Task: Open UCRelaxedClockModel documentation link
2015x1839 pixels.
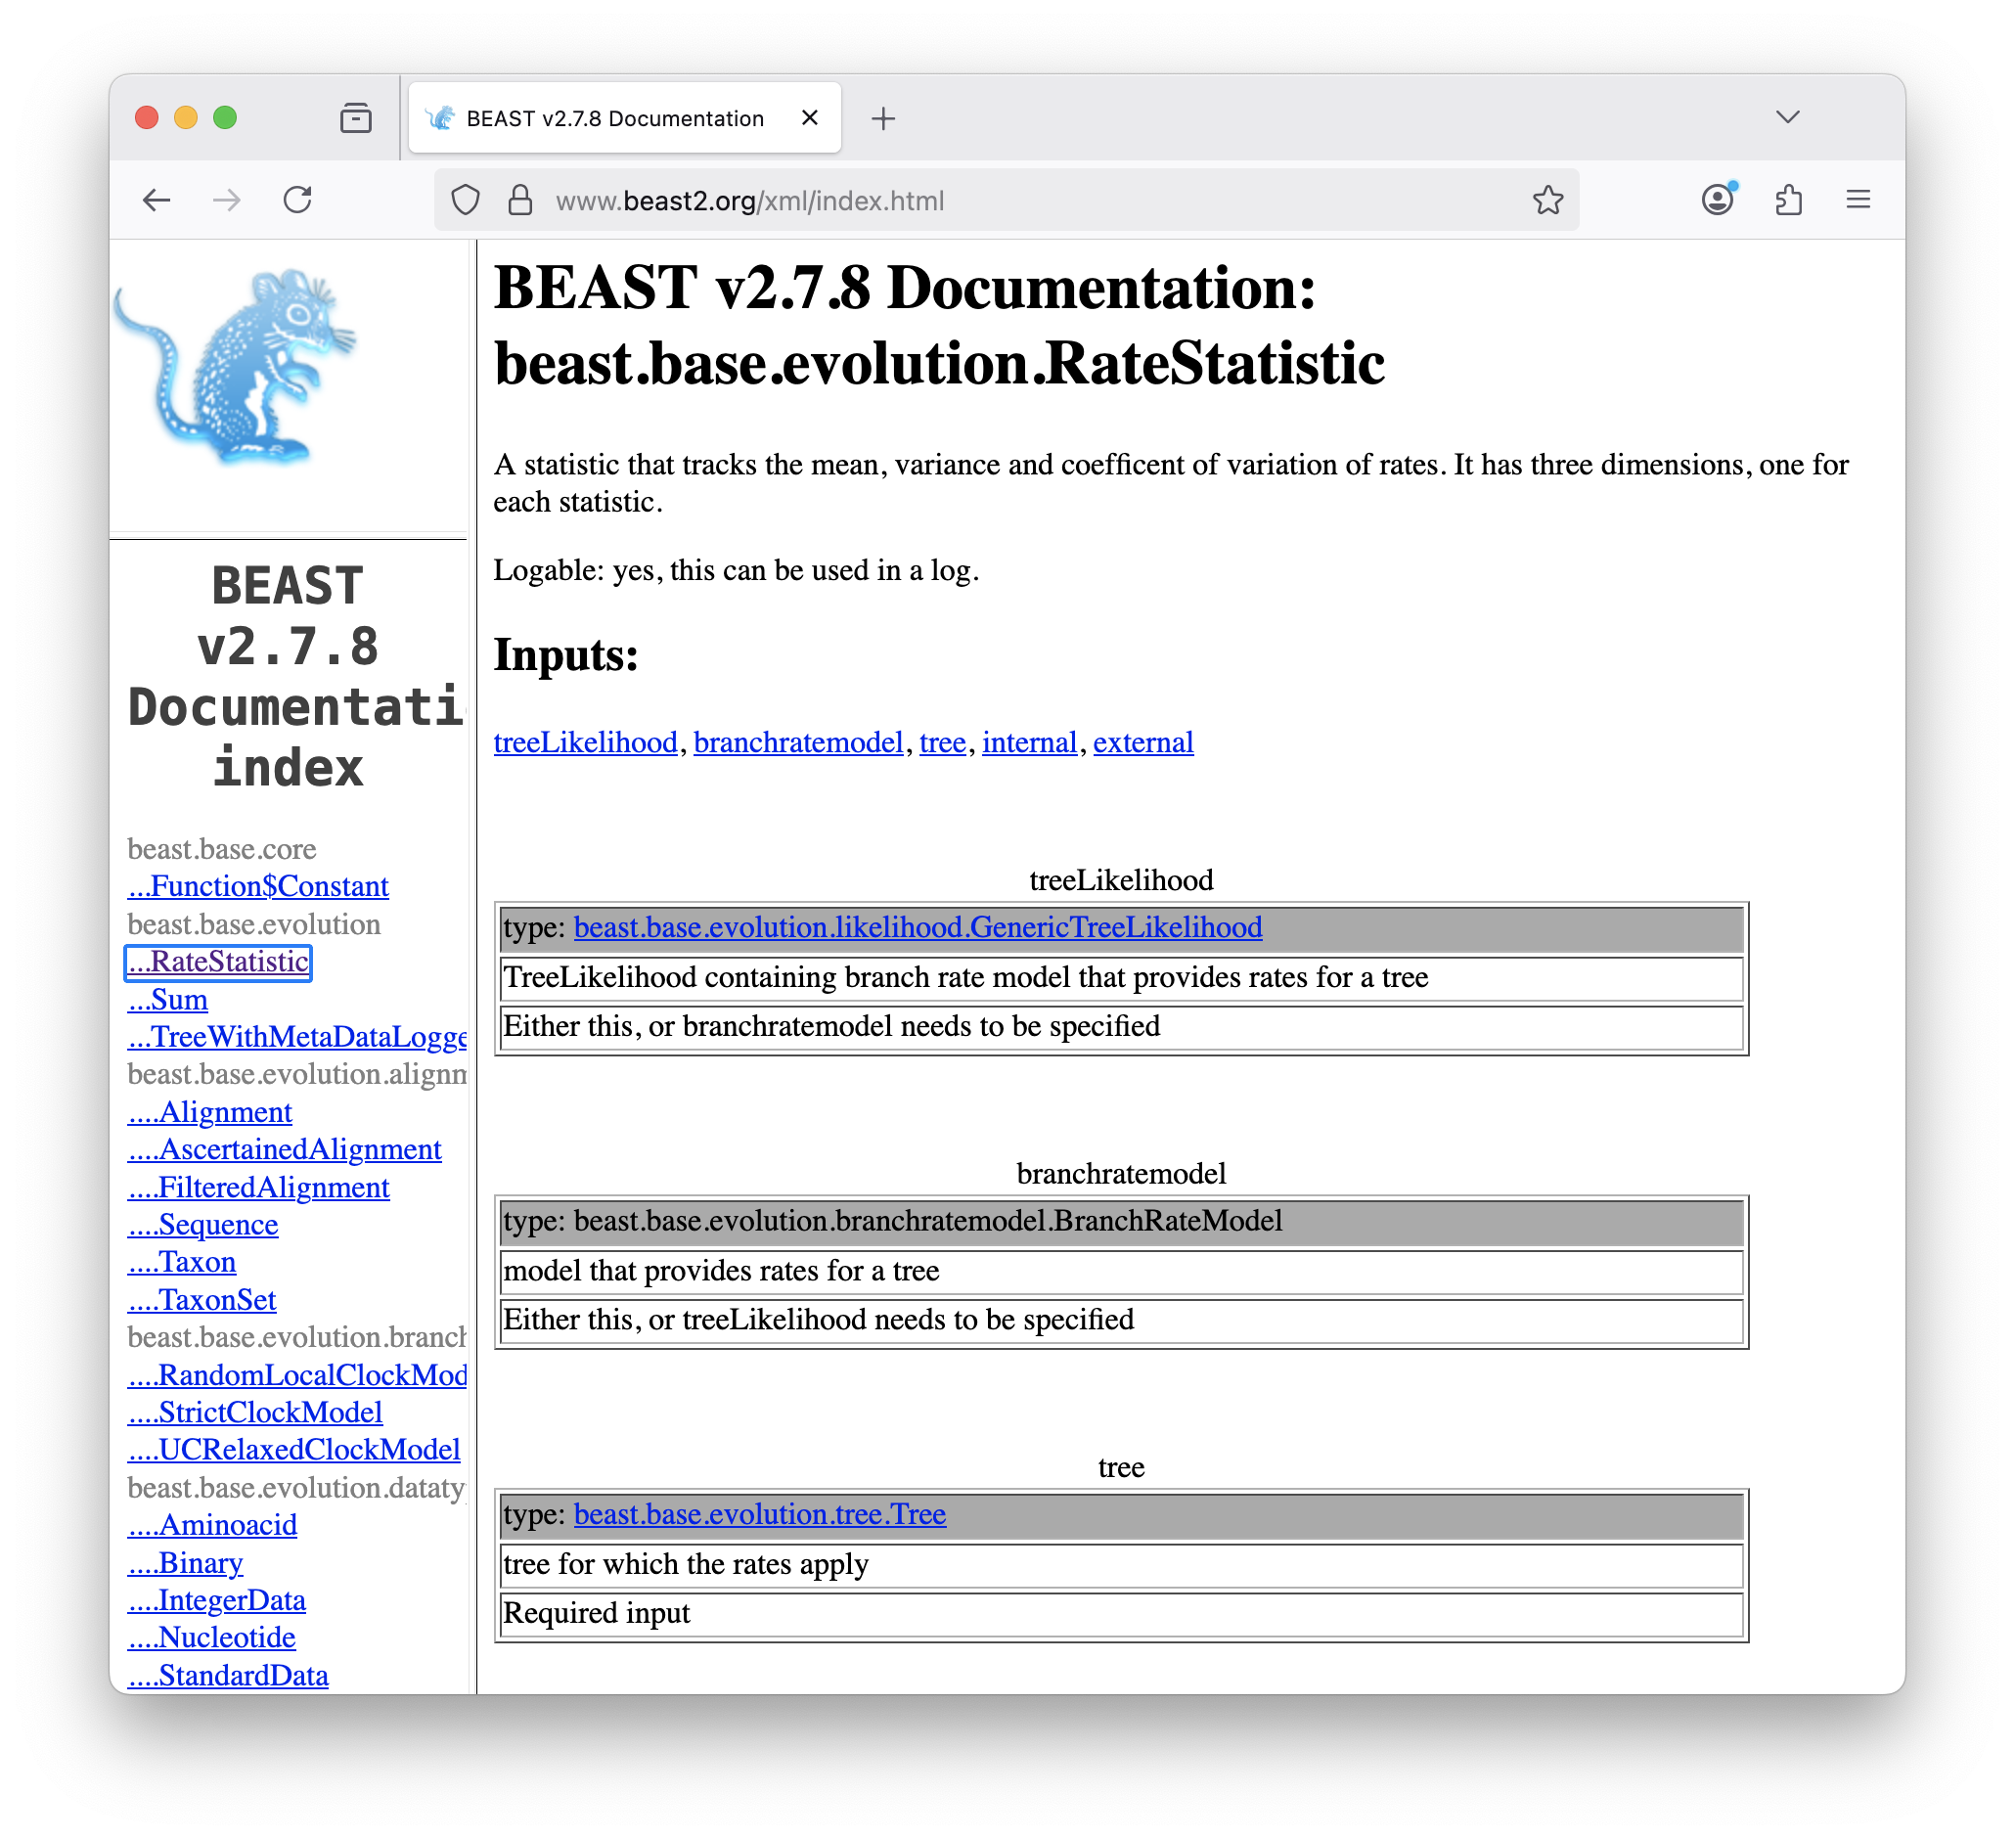Action: pyautogui.click(x=293, y=1451)
